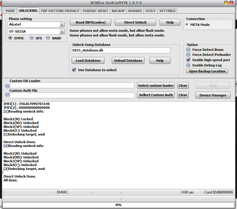Toggle the Custom Auth File checkbox

(7, 95)
